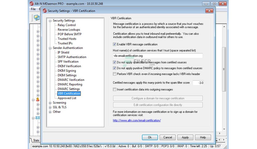Minimize the main MDaemon PRO window

(x=206, y=3)
